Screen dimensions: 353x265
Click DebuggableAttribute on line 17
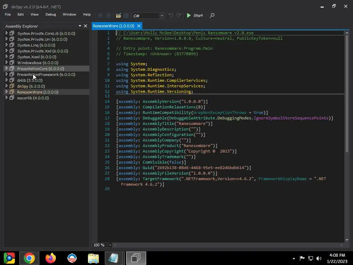(192, 118)
